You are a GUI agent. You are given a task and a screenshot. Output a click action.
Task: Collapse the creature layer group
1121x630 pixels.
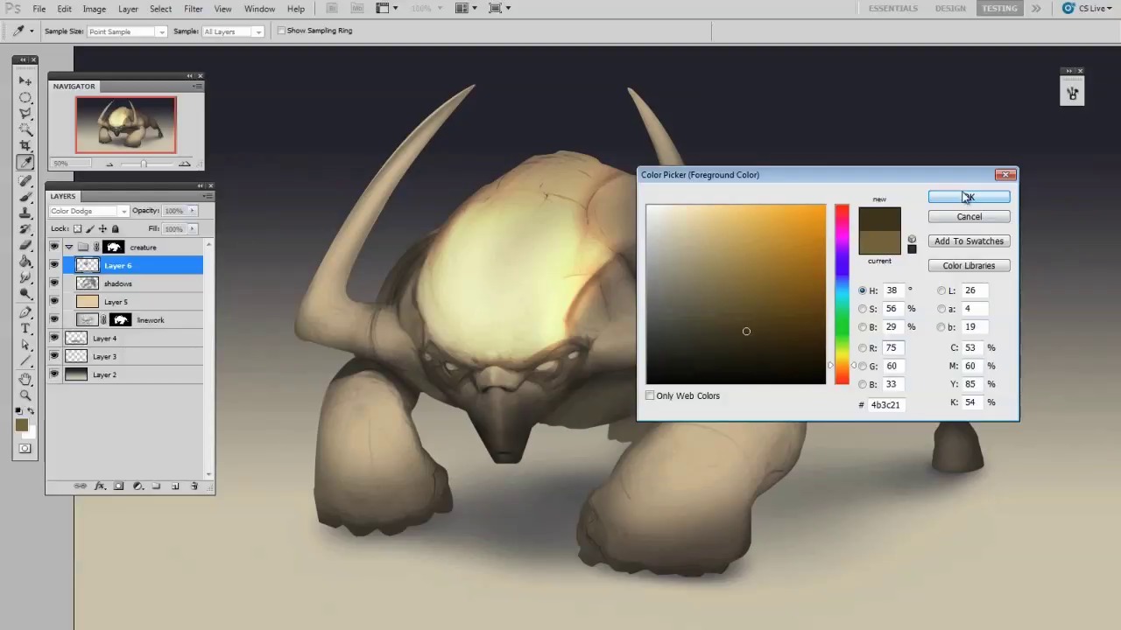coord(69,248)
